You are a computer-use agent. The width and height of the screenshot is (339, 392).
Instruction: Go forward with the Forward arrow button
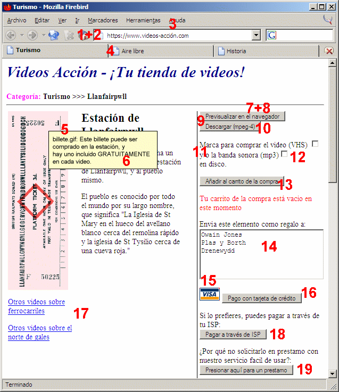[32, 35]
